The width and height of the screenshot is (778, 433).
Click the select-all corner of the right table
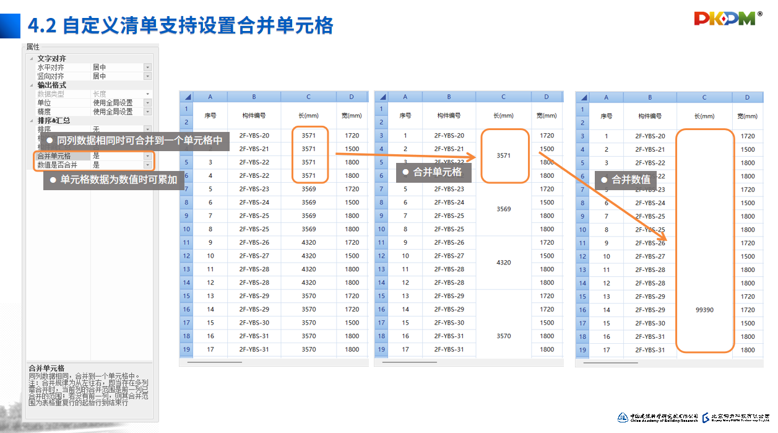(582, 97)
